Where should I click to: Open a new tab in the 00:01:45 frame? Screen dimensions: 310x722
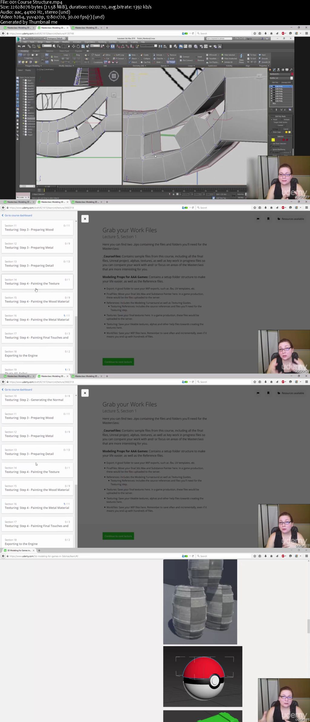click(x=39, y=550)
